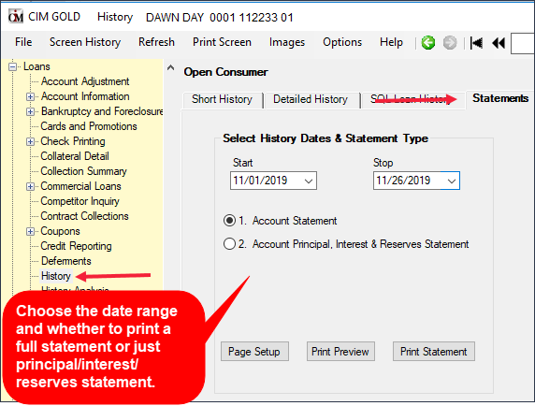Collapse the tree pane using the caret arrow
535x406 pixels.
point(170,67)
